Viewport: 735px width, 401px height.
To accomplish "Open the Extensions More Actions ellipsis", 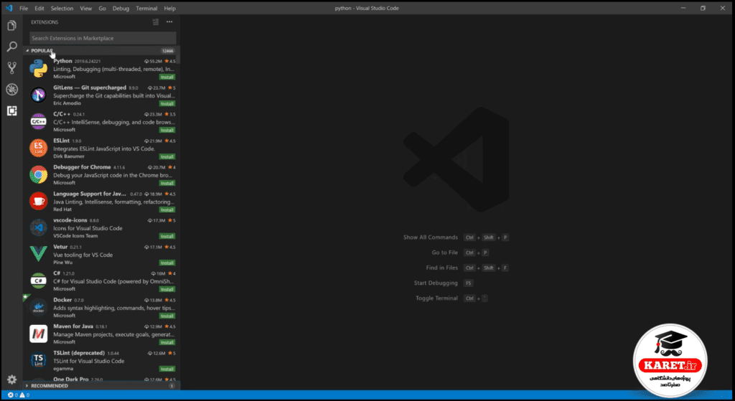I will tap(169, 22).
